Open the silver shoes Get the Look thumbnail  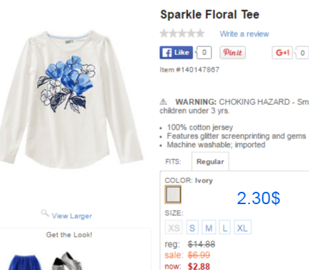[67, 261]
